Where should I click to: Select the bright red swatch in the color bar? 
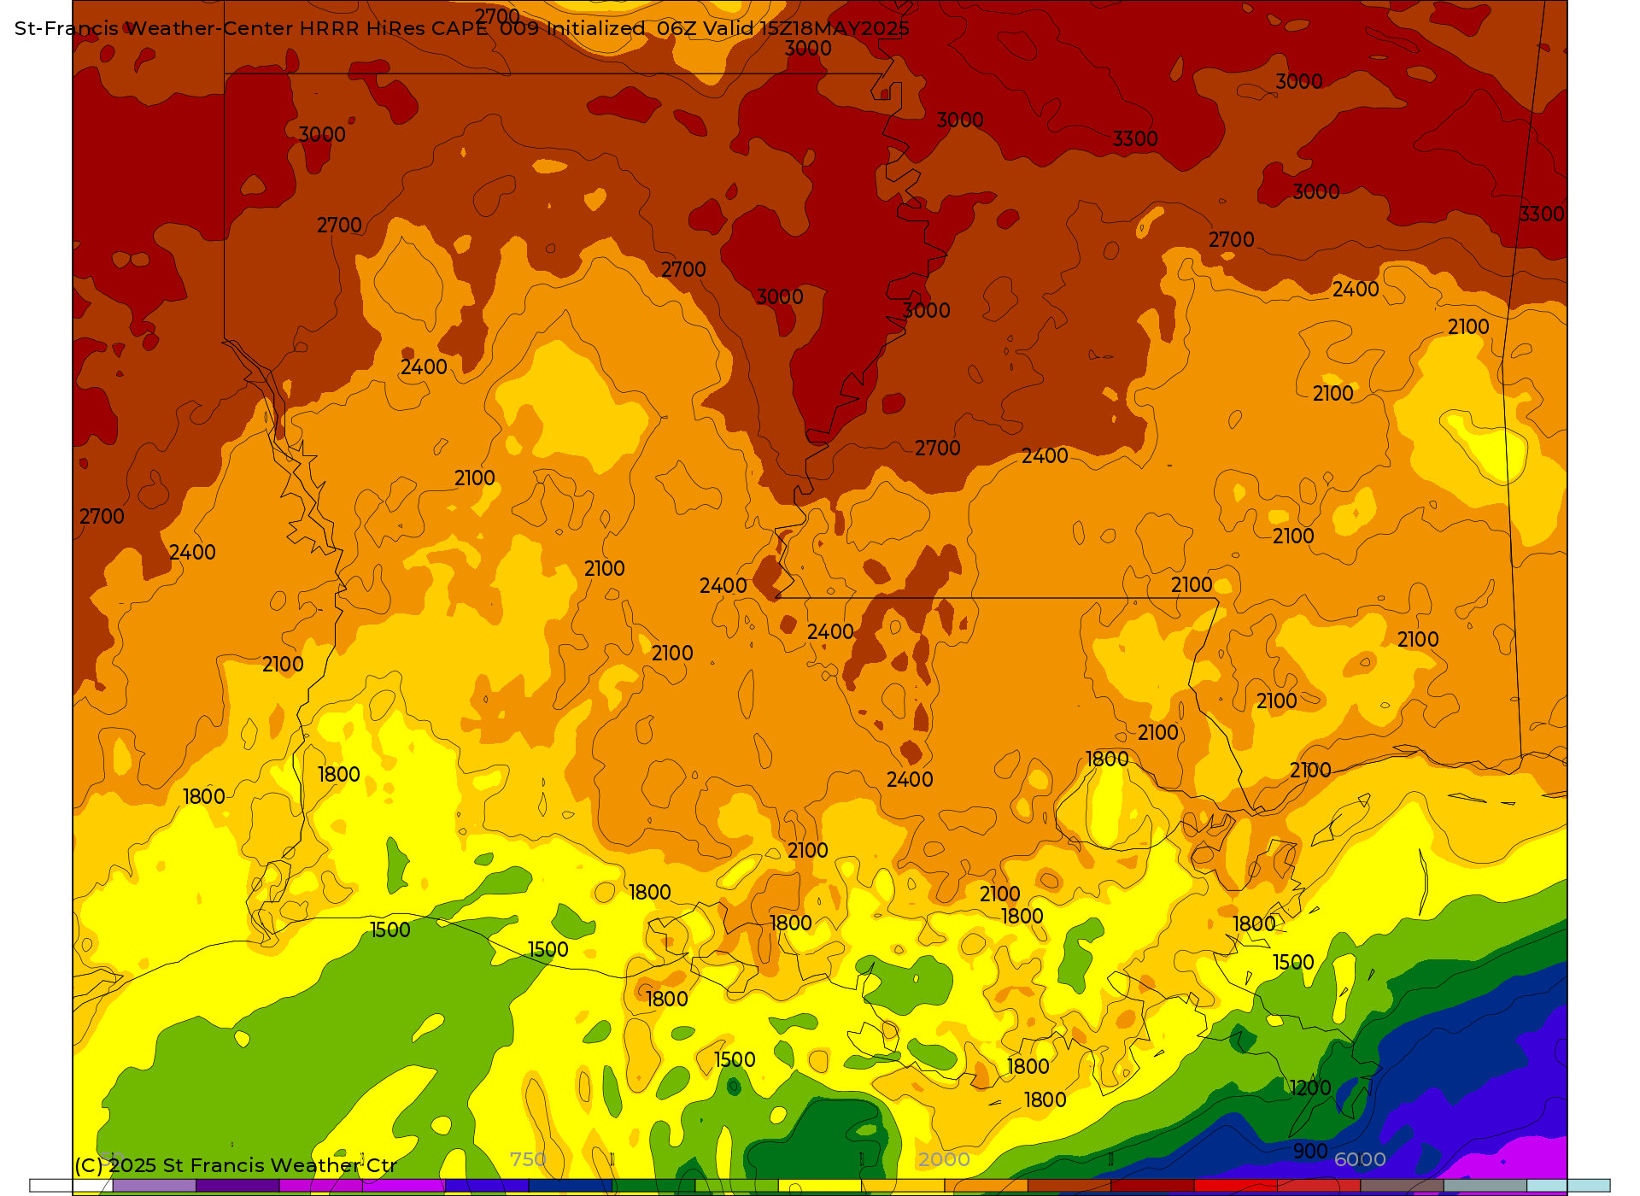(x=1235, y=1186)
